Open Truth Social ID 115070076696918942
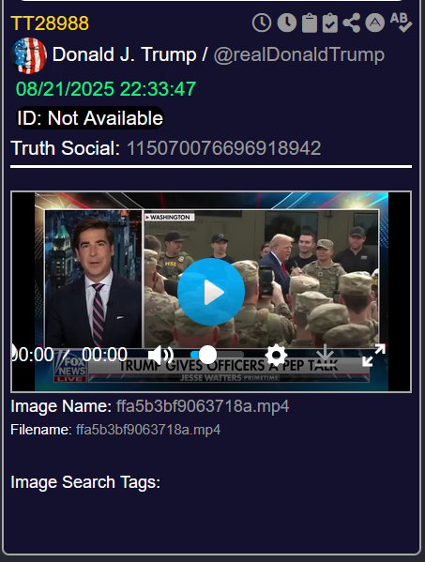425x562 pixels. point(224,148)
